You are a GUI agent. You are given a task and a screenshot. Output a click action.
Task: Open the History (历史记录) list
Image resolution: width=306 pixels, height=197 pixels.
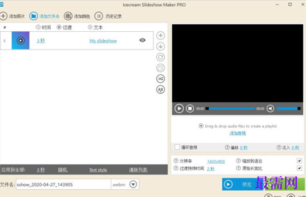(108, 16)
